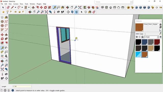Image resolution: width=163 pixels, height=92 pixels.
Task: Choose the Protractor tool in left toolbar
Action: (x=2, y=52)
